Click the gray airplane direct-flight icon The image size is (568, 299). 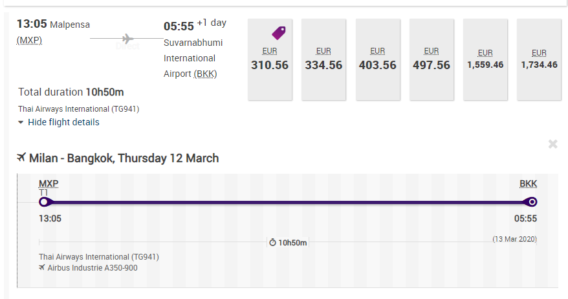click(x=127, y=38)
